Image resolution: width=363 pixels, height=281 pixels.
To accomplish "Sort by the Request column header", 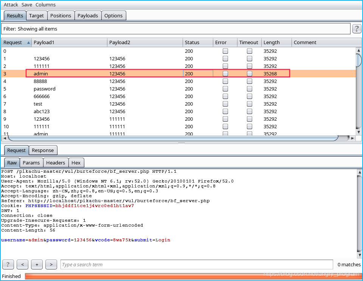I will [x=16, y=42].
